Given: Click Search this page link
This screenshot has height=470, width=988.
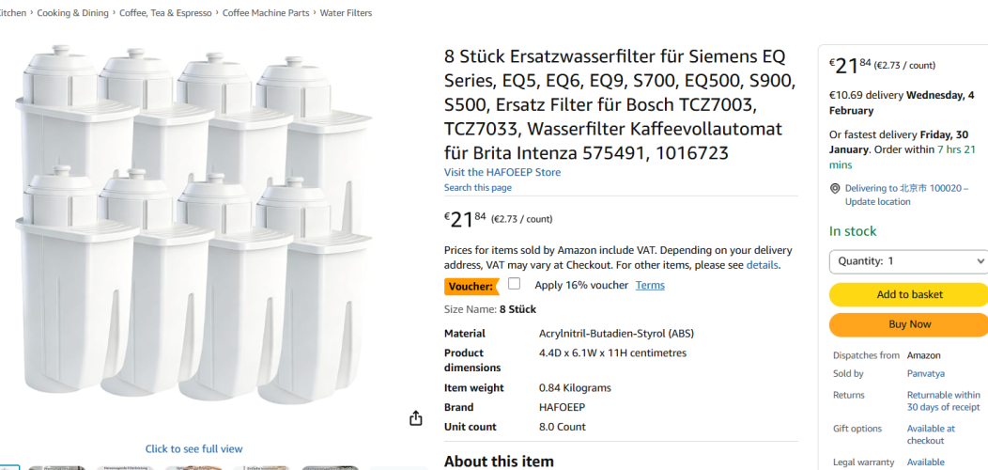Looking at the screenshot, I should click(478, 187).
